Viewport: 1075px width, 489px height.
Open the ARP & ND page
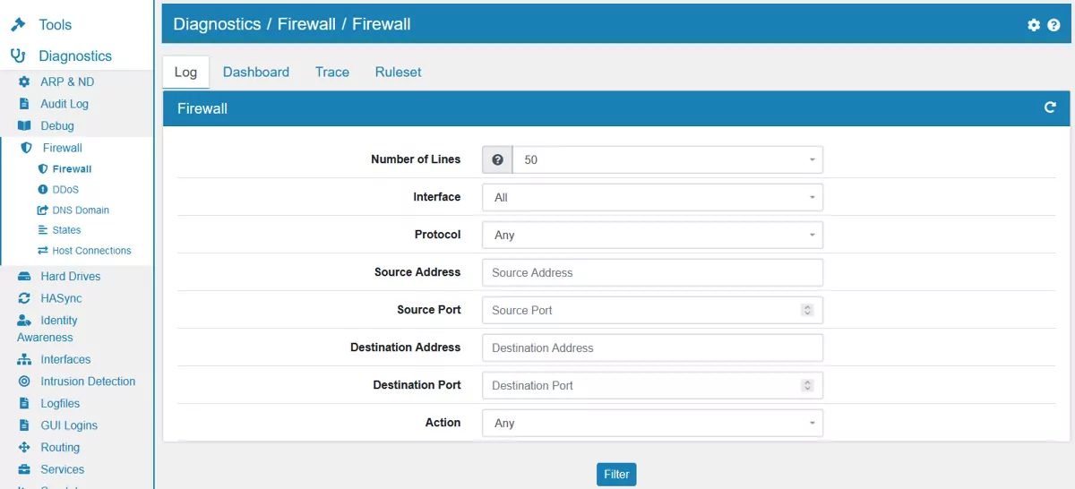tap(67, 81)
